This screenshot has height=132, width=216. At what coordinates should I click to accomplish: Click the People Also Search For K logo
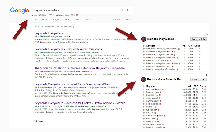click(143, 80)
